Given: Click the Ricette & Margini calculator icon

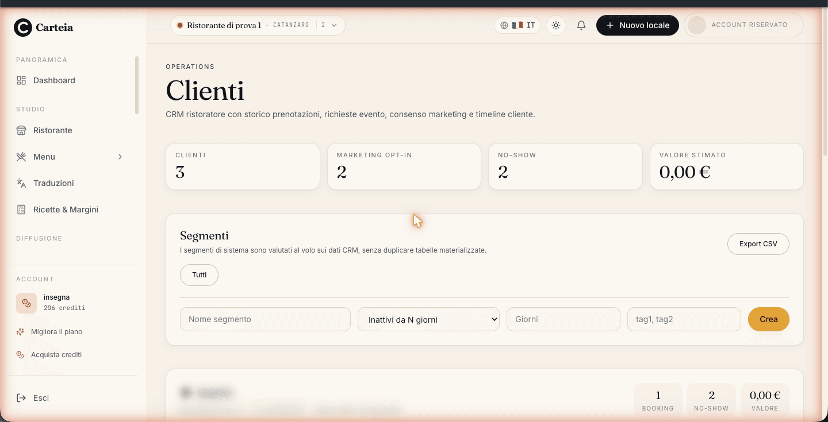Looking at the screenshot, I should (x=21, y=210).
